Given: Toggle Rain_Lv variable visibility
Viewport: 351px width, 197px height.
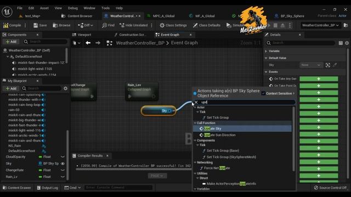Looking at the screenshot, I should click(63, 177).
